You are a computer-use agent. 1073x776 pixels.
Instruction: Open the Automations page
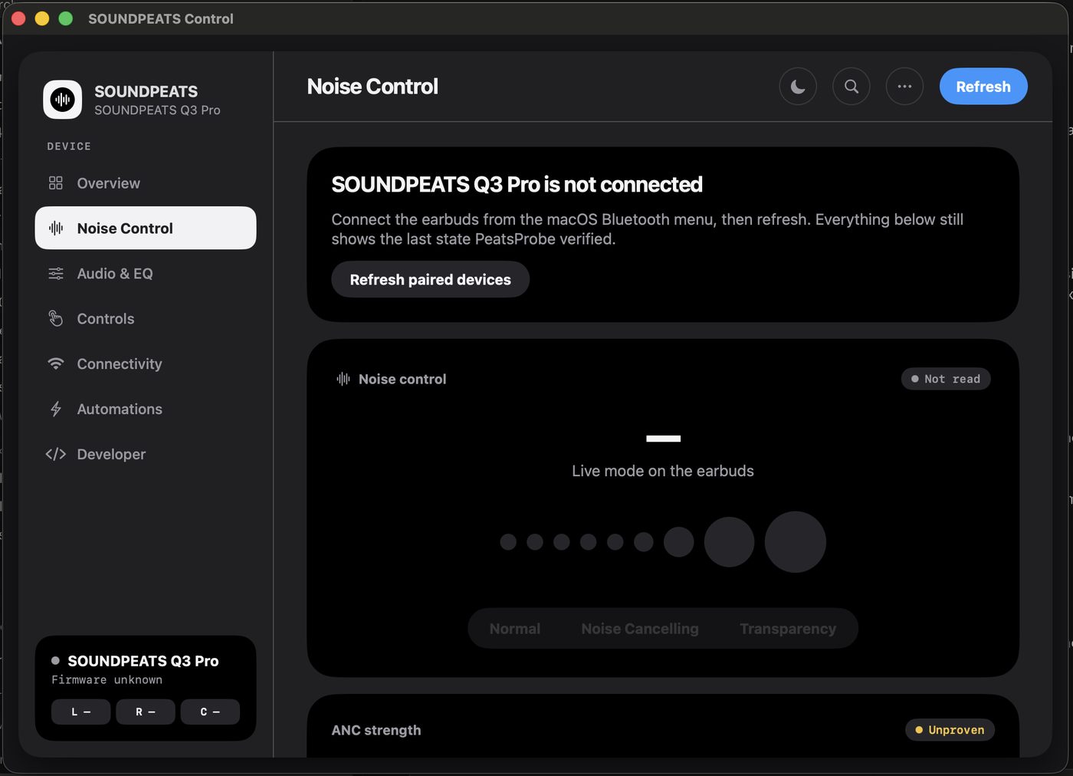click(x=146, y=409)
